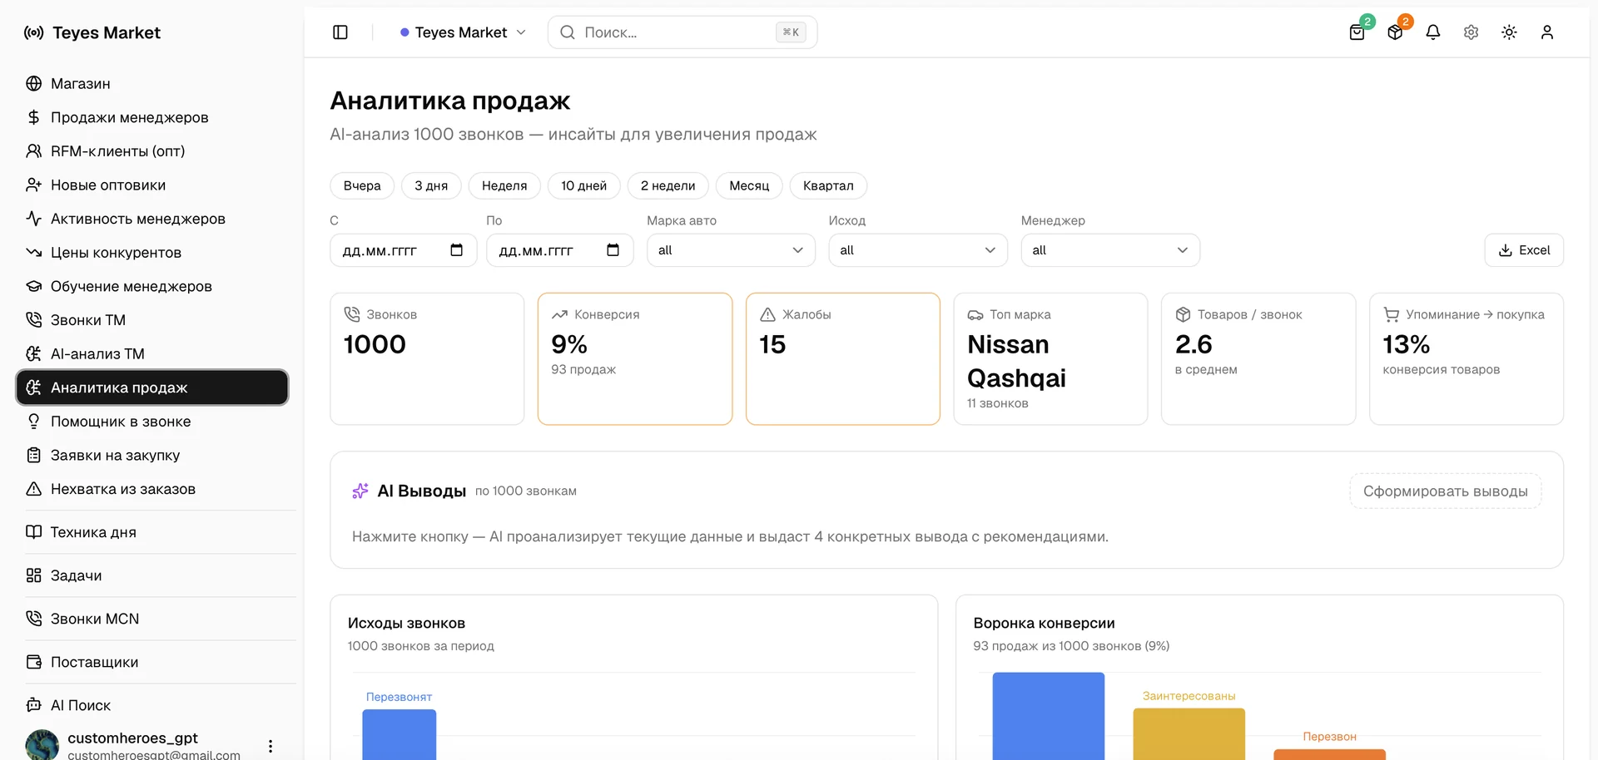Open account options three-dot menu

270,746
